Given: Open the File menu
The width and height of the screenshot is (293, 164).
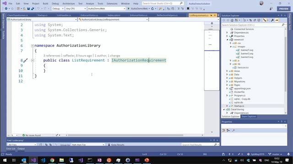Looking at the screenshot, I should pos(10,4).
